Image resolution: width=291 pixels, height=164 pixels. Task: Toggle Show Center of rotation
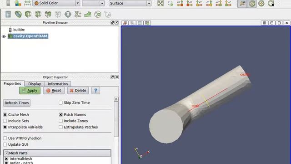[252, 4]
